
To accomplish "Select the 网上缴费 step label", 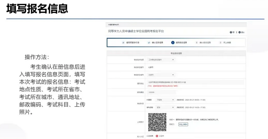I will [227, 43].
